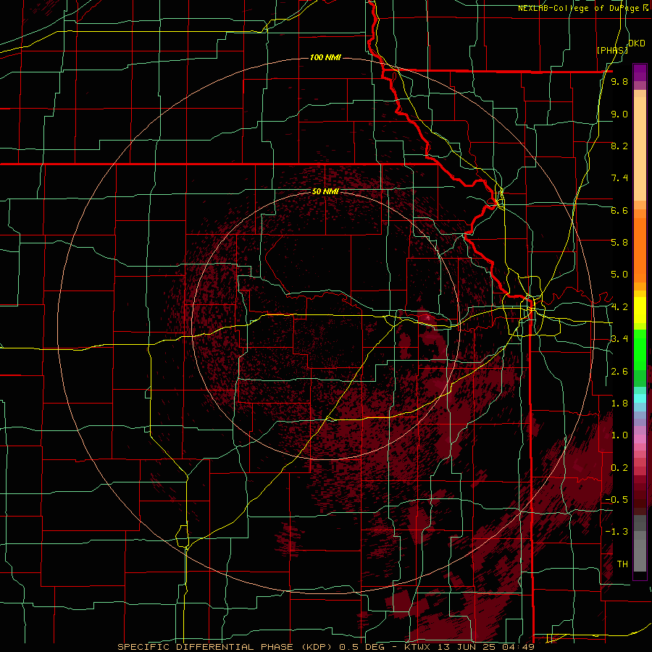The width and height of the screenshot is (652, 652).
Task: Click the purple segment at the top of the color bar
Action: 640,72
